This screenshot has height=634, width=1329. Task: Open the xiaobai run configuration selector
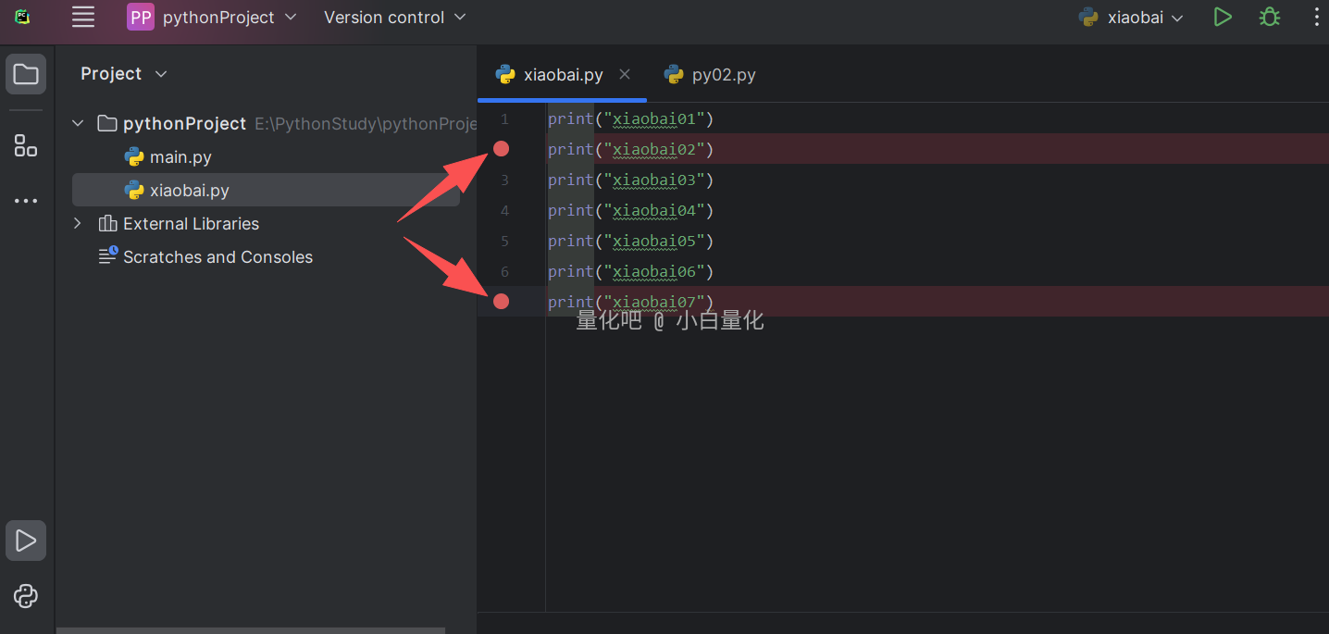[1133, 17]
